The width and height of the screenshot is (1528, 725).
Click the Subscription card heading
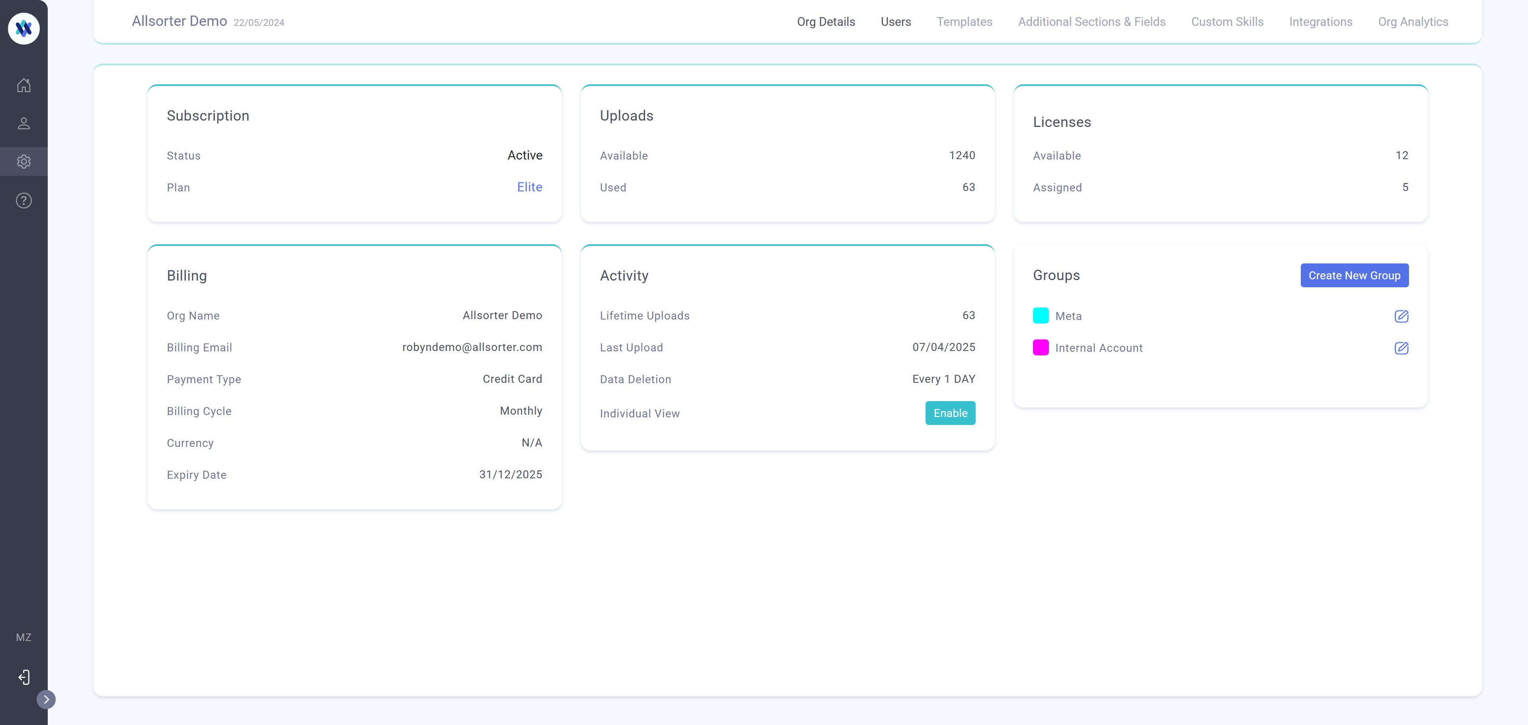[208, 116]
